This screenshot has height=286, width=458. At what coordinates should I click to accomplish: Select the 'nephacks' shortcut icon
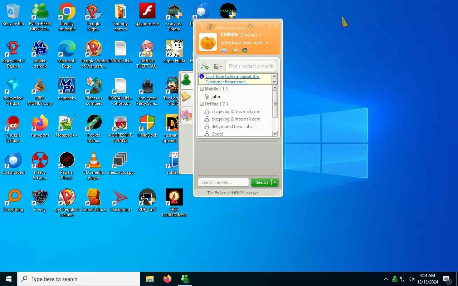pos(67,89)
